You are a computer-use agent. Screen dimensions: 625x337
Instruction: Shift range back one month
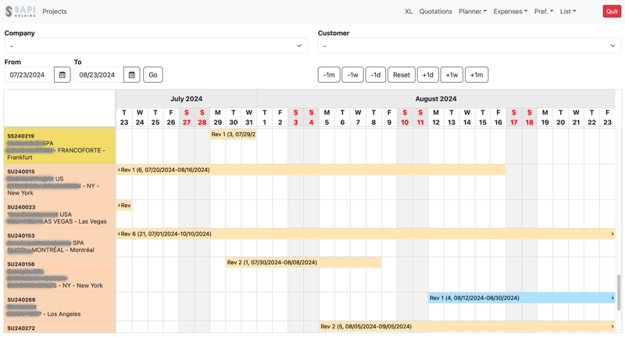(329, 75)
